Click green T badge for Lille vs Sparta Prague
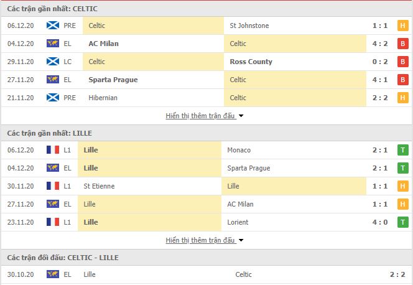Screen dimensions: 413x285 pos(402,168)
